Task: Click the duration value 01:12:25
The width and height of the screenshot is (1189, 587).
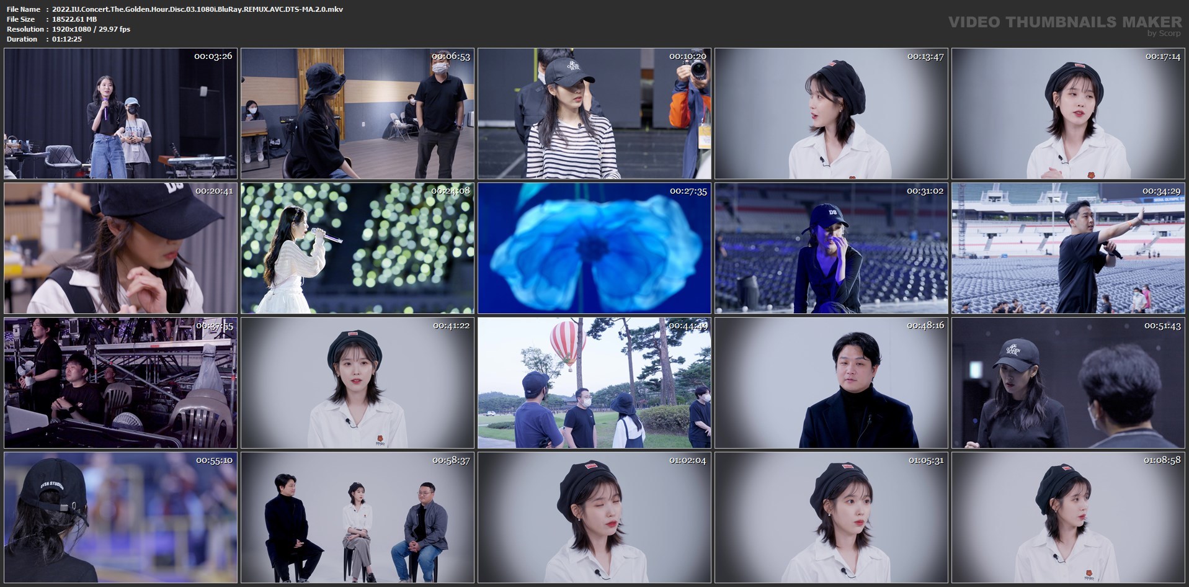Action: tap(67, 39)
